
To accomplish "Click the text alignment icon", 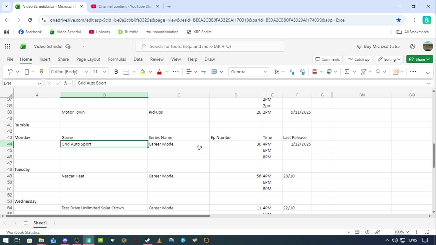I will 188,72.
